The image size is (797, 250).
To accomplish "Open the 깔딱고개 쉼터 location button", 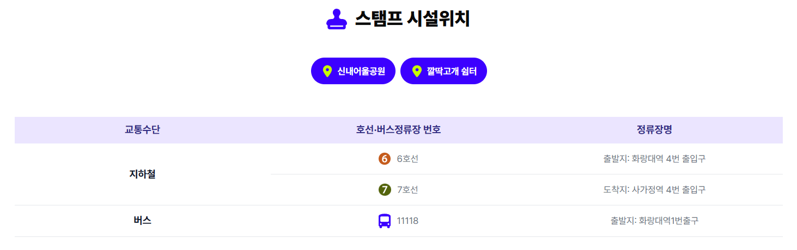I will [443, 71].
